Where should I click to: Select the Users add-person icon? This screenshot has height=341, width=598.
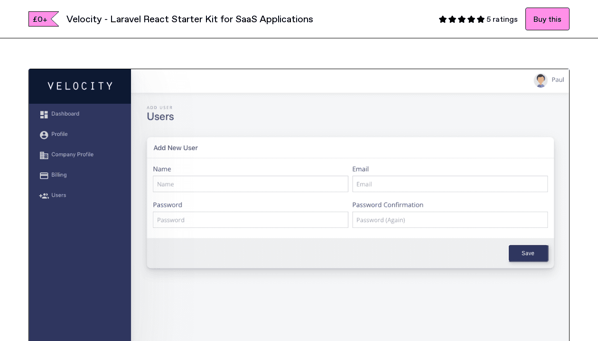point(43,195)
